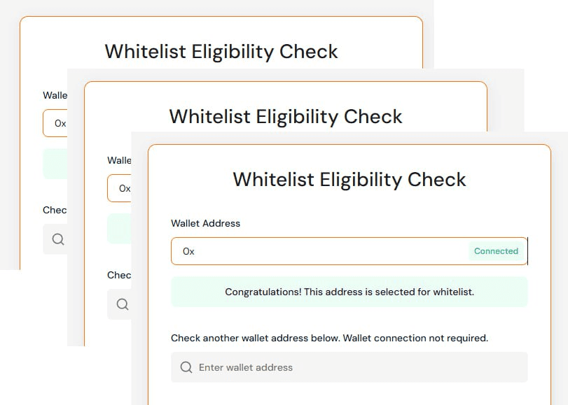The height and width of the screenshot is (405, 568).
Task: Click the middle card's truncated Wallet label
Action: pyautogui.click(x=119, y=160)
